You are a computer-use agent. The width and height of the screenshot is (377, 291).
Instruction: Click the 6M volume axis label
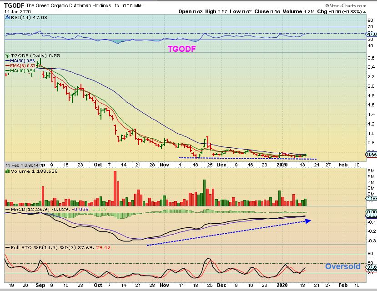[x=371, y=171]
